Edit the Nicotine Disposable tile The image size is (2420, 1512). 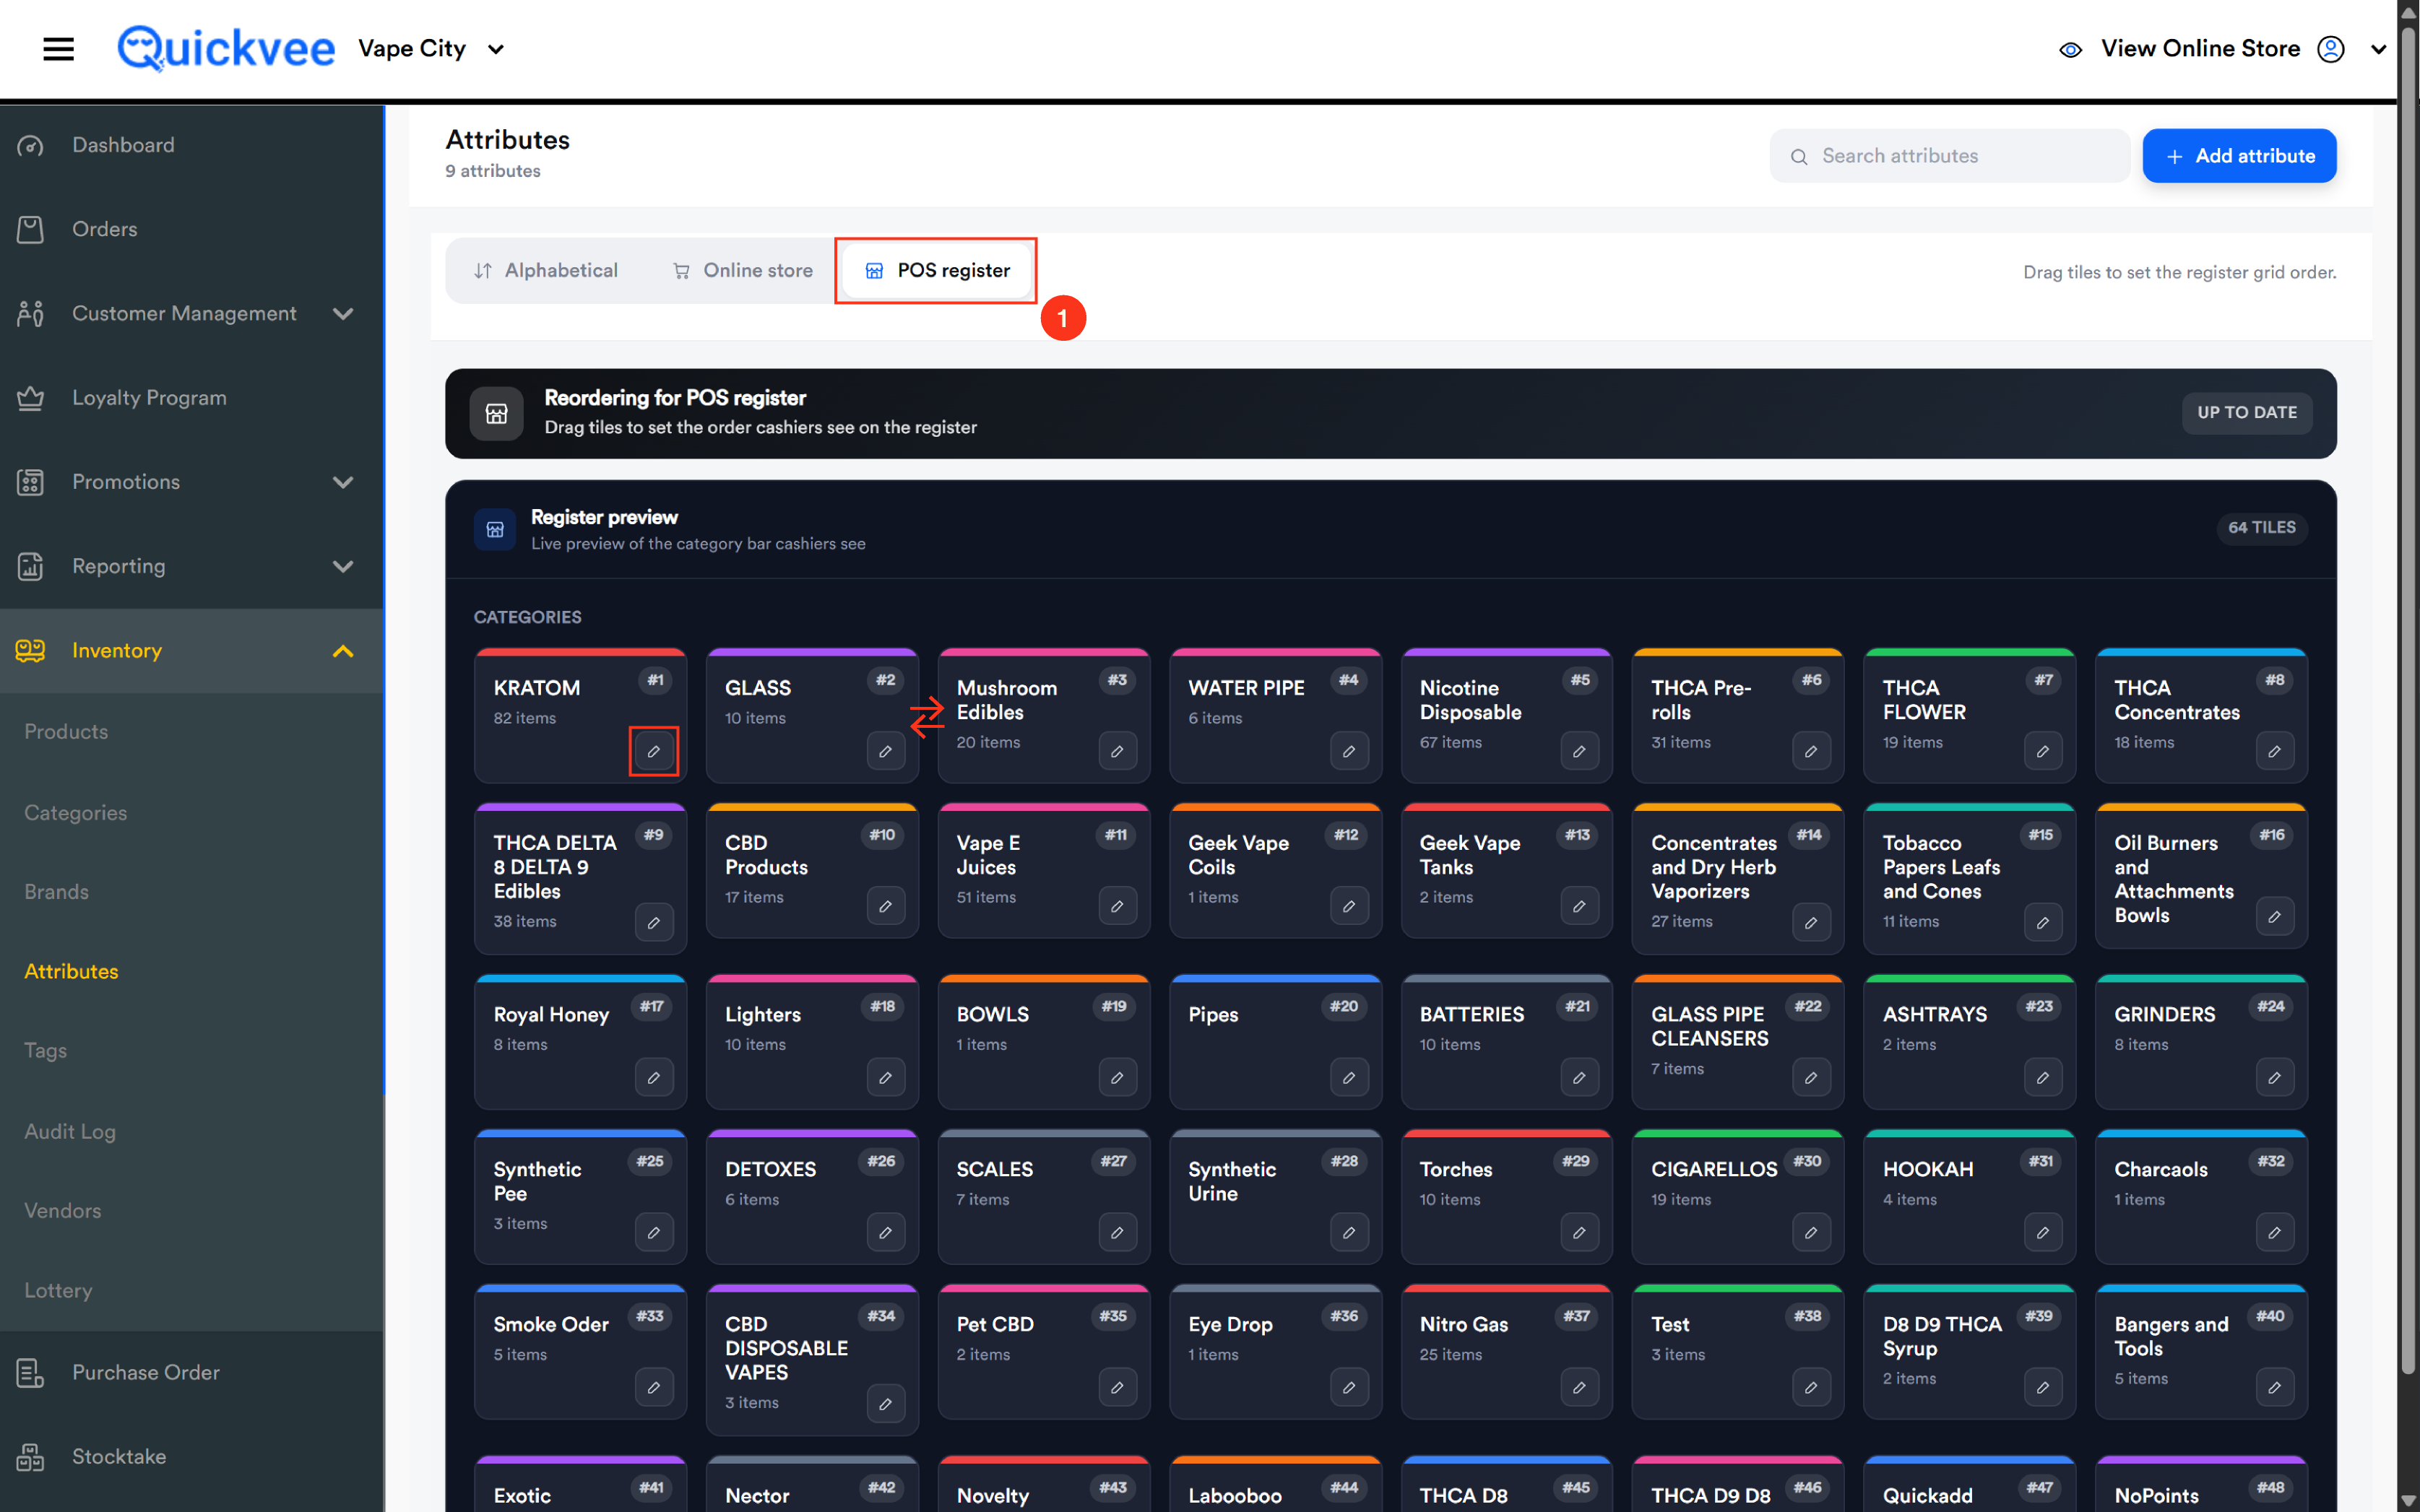(1578, 751)
